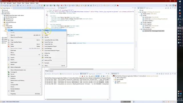
Task: Click the Task View taskbar icon
Action: pos(180,7)
